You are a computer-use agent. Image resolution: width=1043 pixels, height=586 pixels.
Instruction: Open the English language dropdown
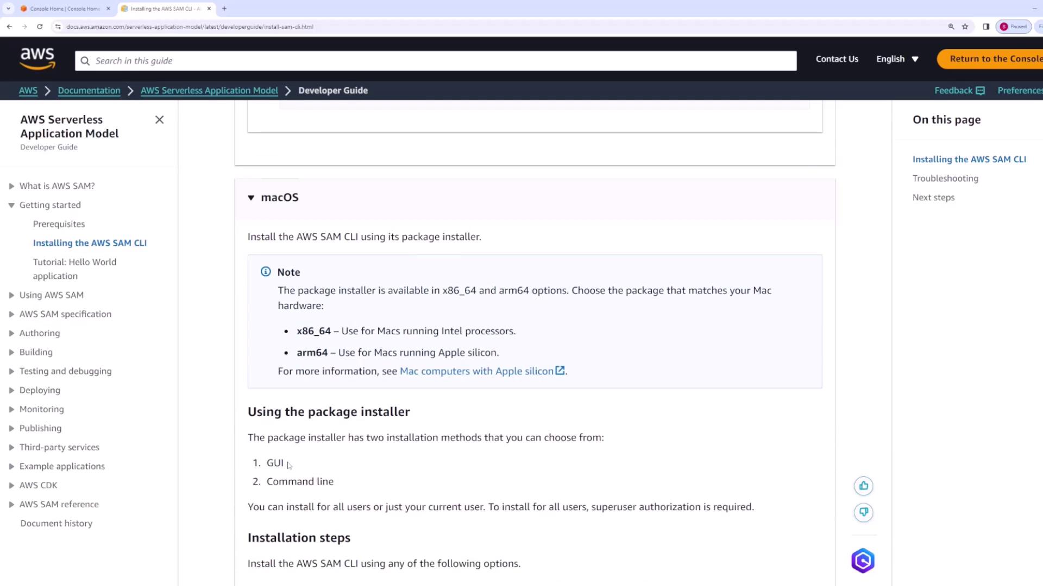[897, 59]
